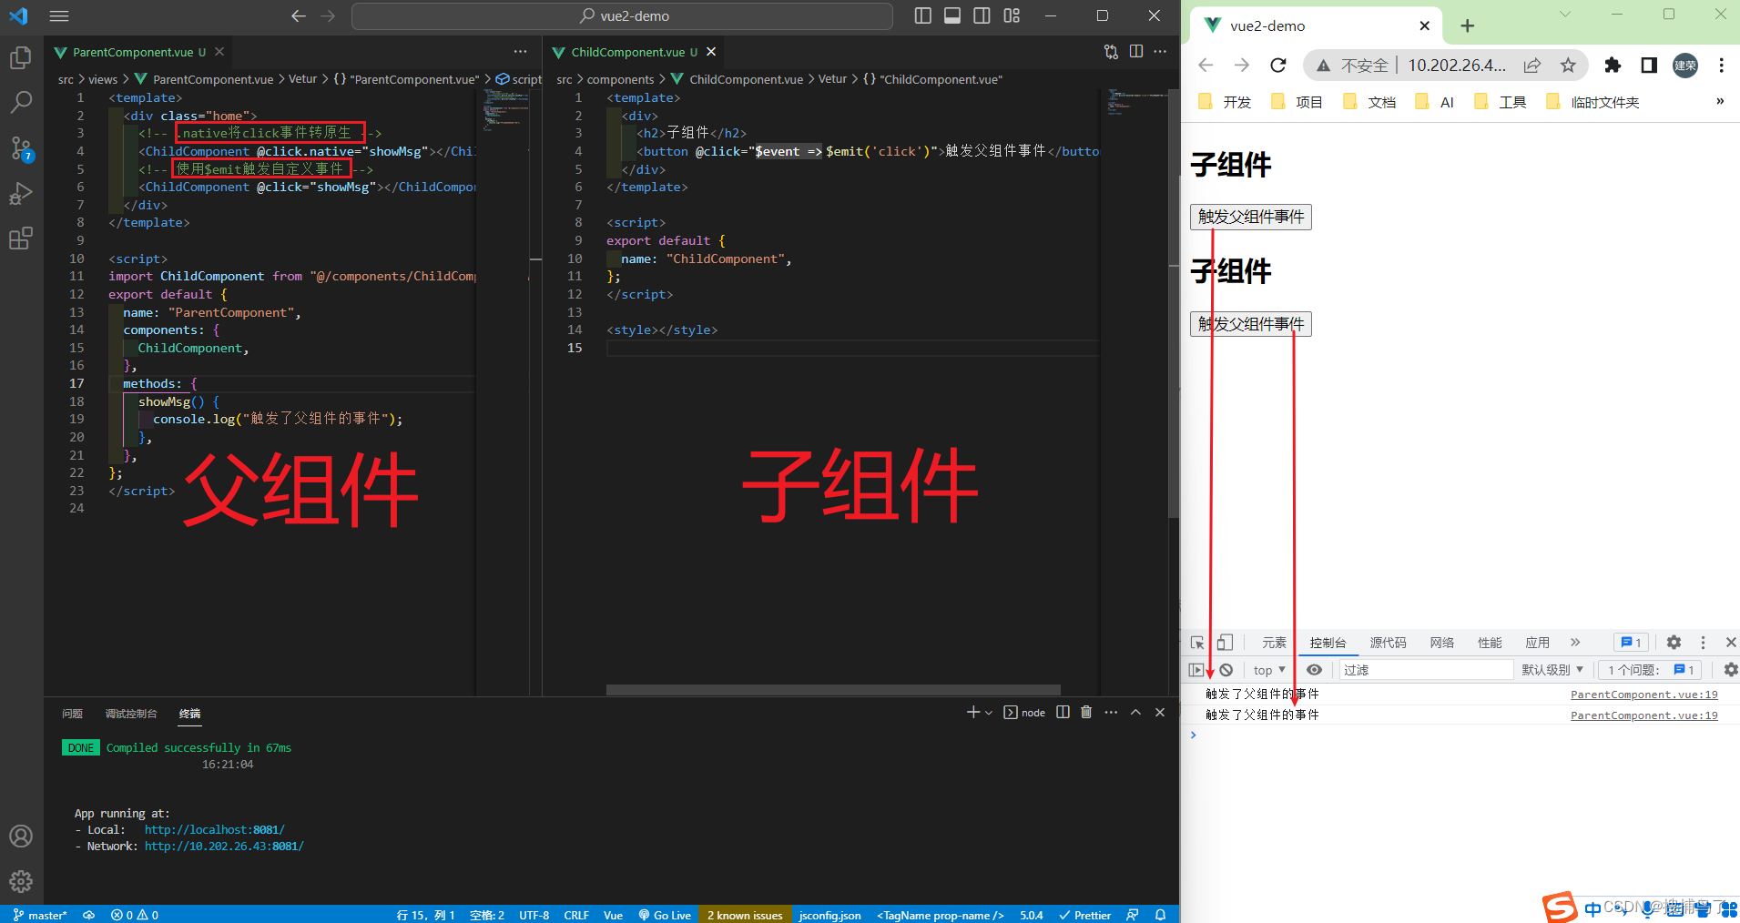
Task: Select the inspect element tool in DevTools
Action: click(1198, 642)
